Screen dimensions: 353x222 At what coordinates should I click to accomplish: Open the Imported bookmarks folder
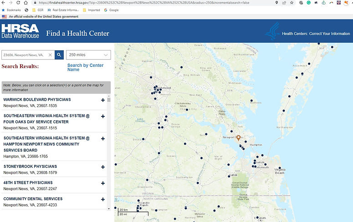click(x=92, y=10)
